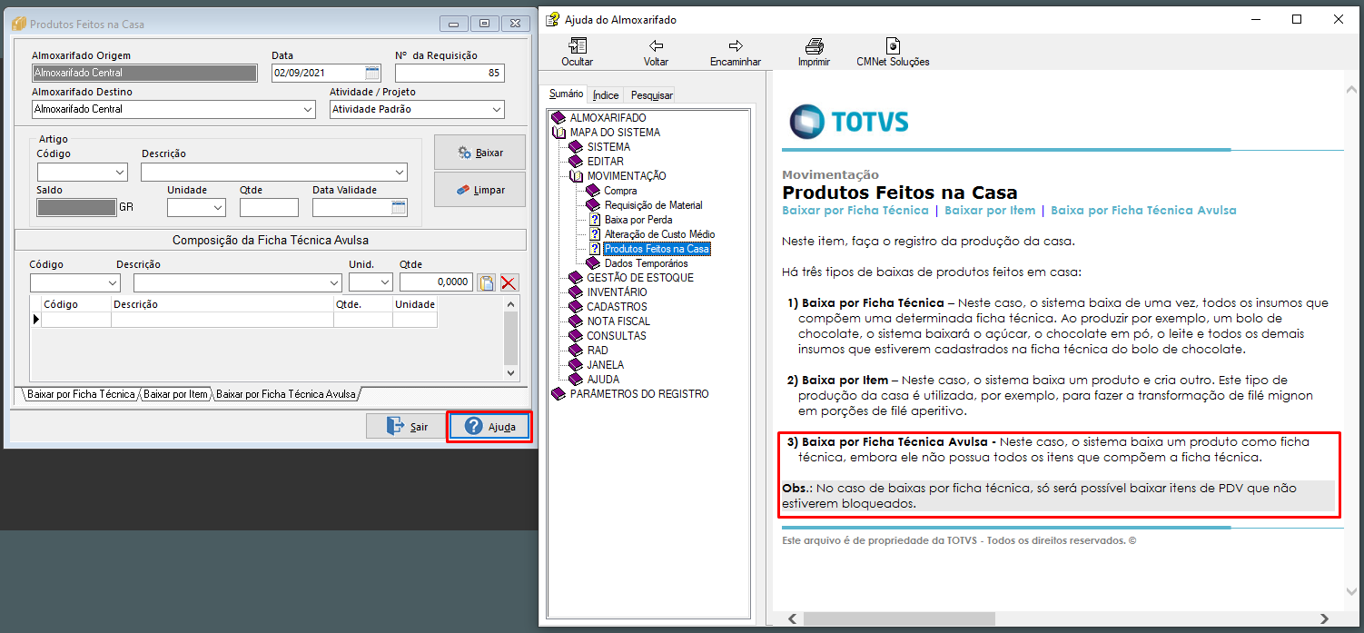1364x633 pixels.
Task: Open PARÂMETROS DO REGISTRO in the tree
Action: pyautogui.click(x=638, y=394)
